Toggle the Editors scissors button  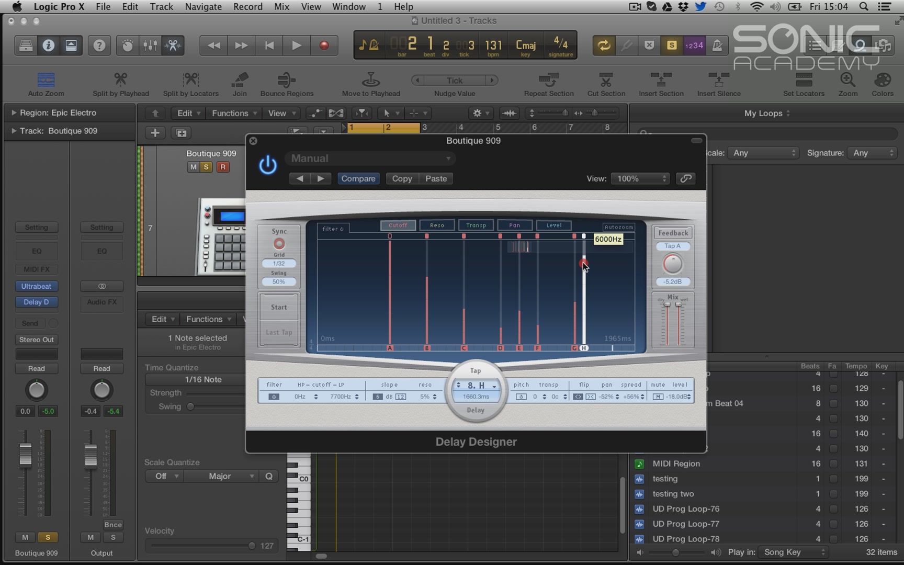(173, 46)
